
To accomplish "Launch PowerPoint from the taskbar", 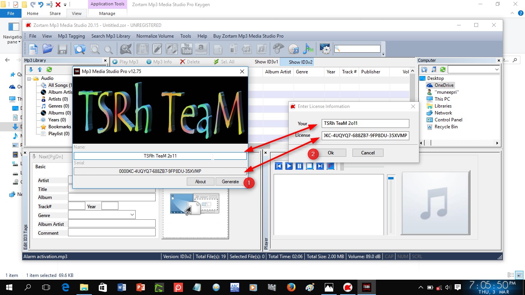I will coord(140,287).
